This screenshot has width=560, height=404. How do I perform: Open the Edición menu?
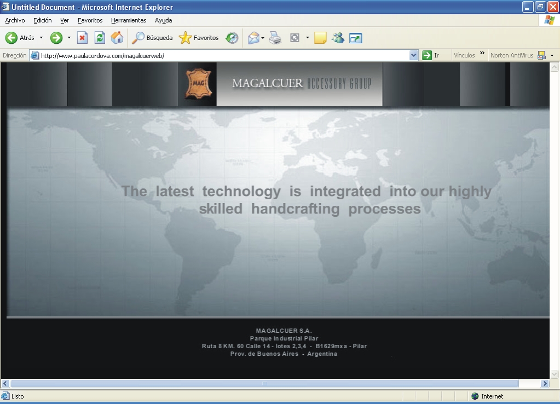click(43, 20)
